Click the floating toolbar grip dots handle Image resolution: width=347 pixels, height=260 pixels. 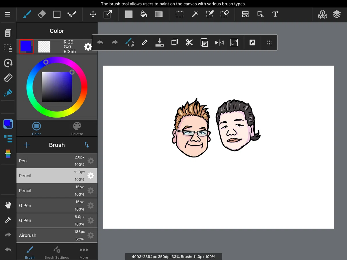coord(269,43)
